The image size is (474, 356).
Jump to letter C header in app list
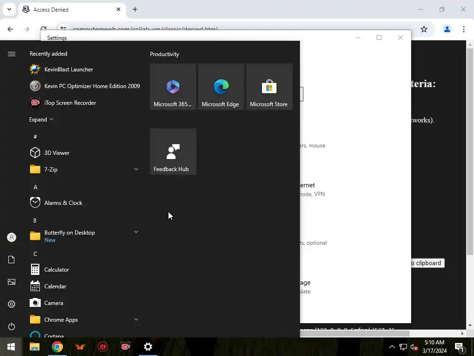coord(35,254)
